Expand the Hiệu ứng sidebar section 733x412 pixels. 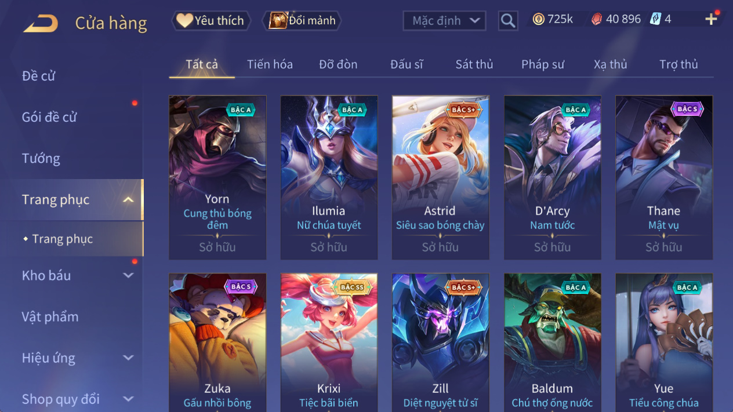(128, 358)
